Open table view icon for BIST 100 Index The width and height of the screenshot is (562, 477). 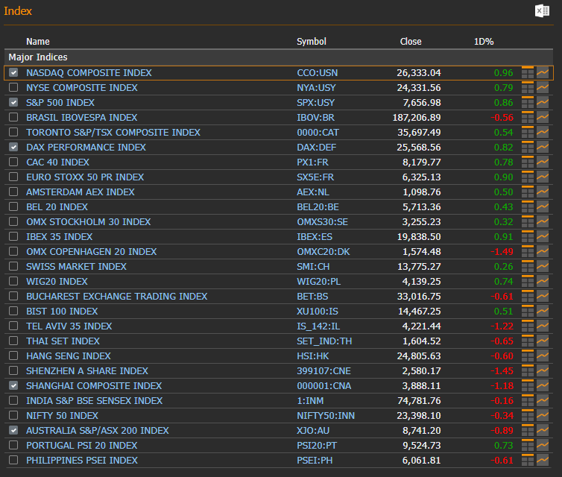pyautogui.click(x=528, y=311)
